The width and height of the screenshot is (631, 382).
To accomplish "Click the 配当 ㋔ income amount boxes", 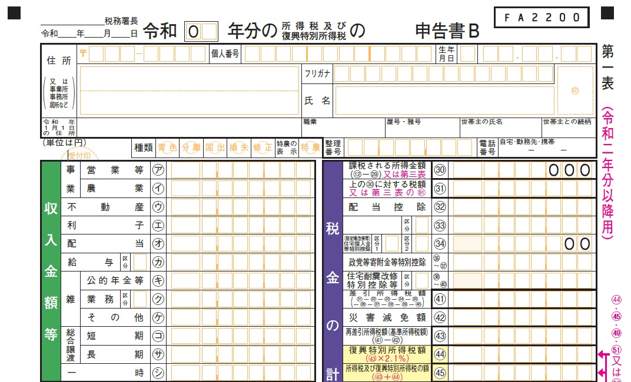I will click(x=241, y=244).
